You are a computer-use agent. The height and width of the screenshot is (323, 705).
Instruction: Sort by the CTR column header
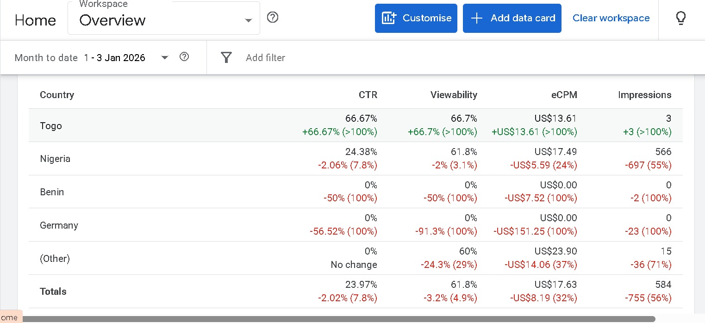point(368,95)
